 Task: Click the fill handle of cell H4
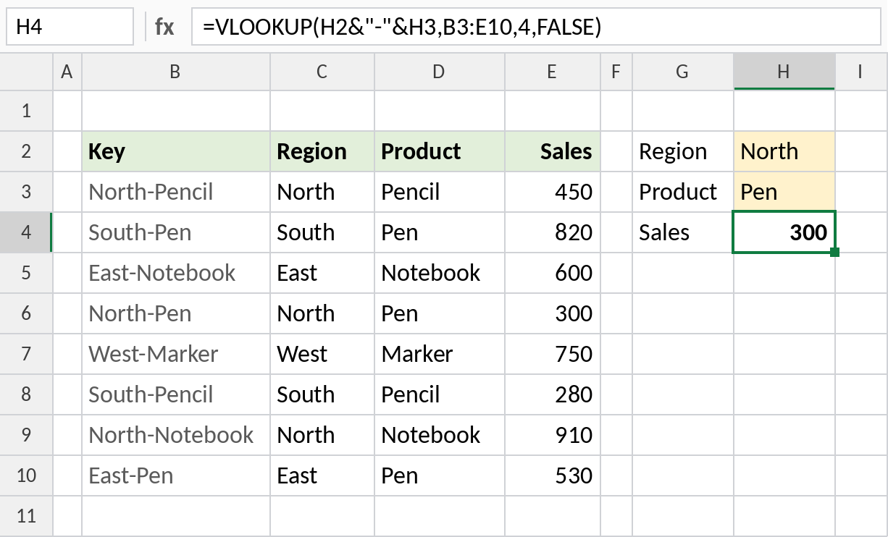(x=835, y=253)
